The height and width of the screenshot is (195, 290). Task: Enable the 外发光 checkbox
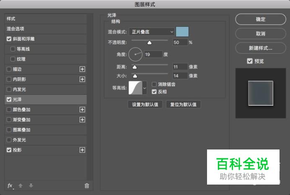[9, 140]
